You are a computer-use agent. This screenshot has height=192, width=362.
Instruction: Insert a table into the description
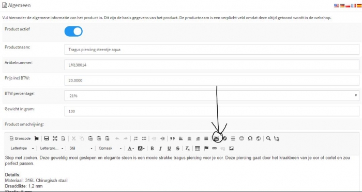[198, 149]
